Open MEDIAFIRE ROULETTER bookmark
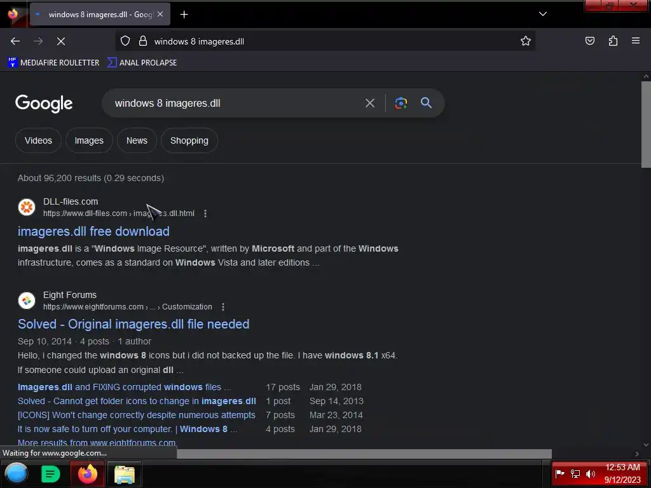The height and width of the screenshot is (488, 651). [x=53, y=63]
